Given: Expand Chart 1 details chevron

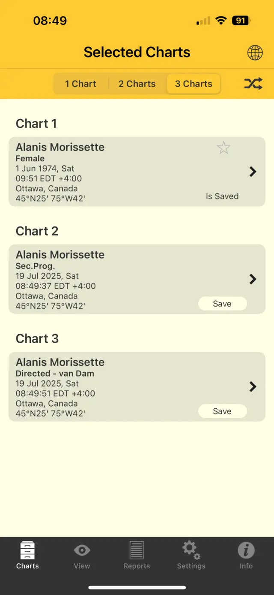Looking at the screenshot, I should pos(253,172).
